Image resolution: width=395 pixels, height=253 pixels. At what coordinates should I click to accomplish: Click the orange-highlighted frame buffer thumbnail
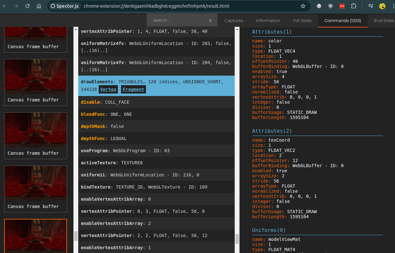[x=35, y=236]
